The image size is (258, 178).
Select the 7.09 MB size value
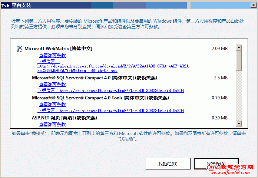(x=220, y=49)
